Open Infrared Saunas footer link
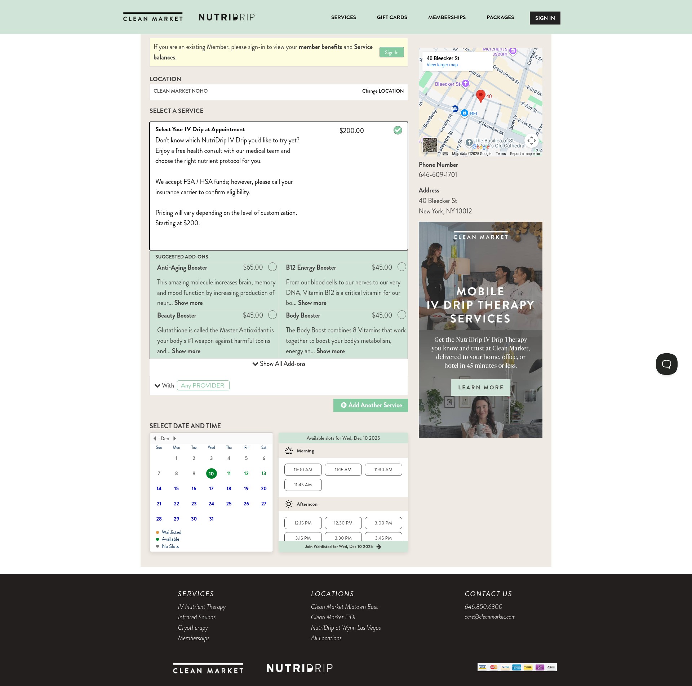Screen dimensions: 692x686 point(196,617)
